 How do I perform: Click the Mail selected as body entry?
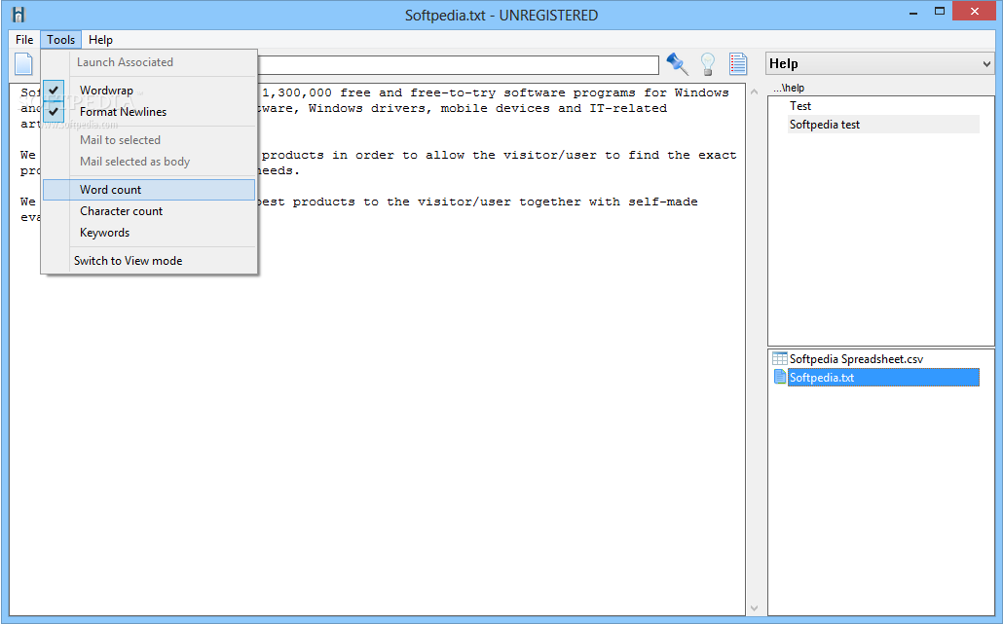tap(148, 162)
